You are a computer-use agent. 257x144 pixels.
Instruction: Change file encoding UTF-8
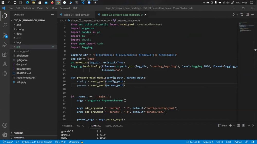(219, 142)
